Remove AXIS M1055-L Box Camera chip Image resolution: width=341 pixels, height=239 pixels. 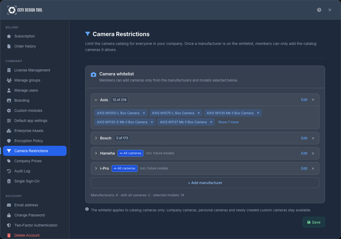click(144, 113)
